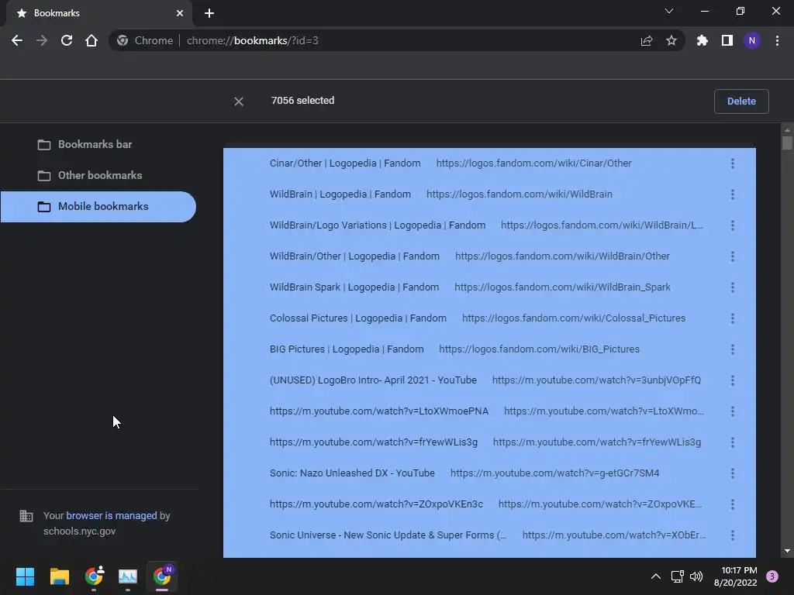Bookmark this tab with the star icon
The height and width of the screenshot is (595, 794).
[x=671, y=40]
